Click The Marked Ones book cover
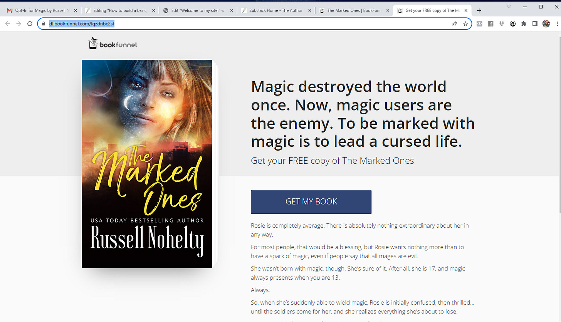The image size is (561, 322). click(x=147, y=164)
